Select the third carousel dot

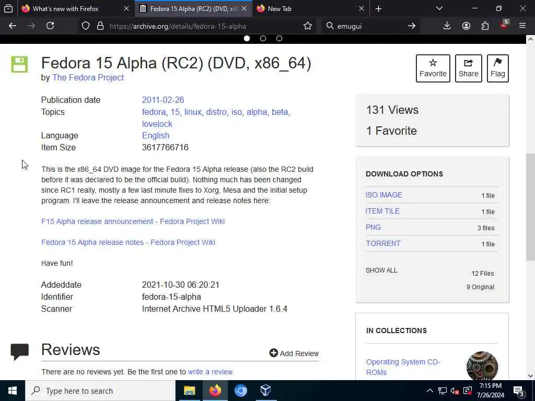(x=279, y=39)
